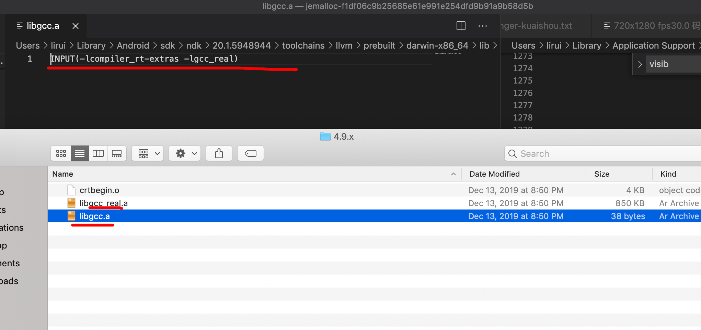Click Library in the left breadcrumb

coord(91,46)
